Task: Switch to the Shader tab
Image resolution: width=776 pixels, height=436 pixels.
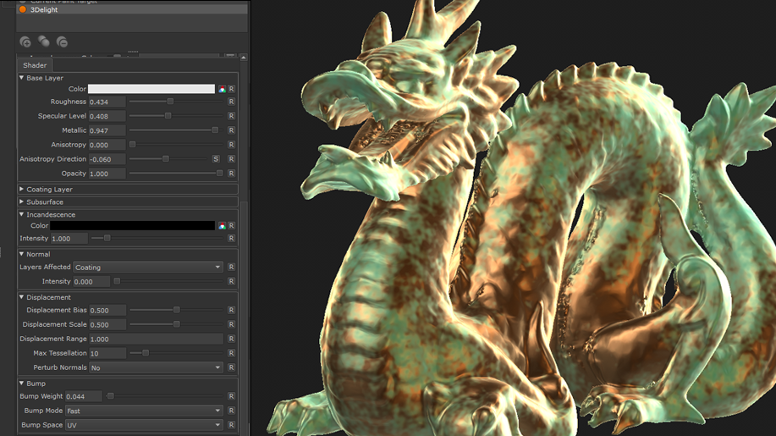Action: [x=35, y=65]
